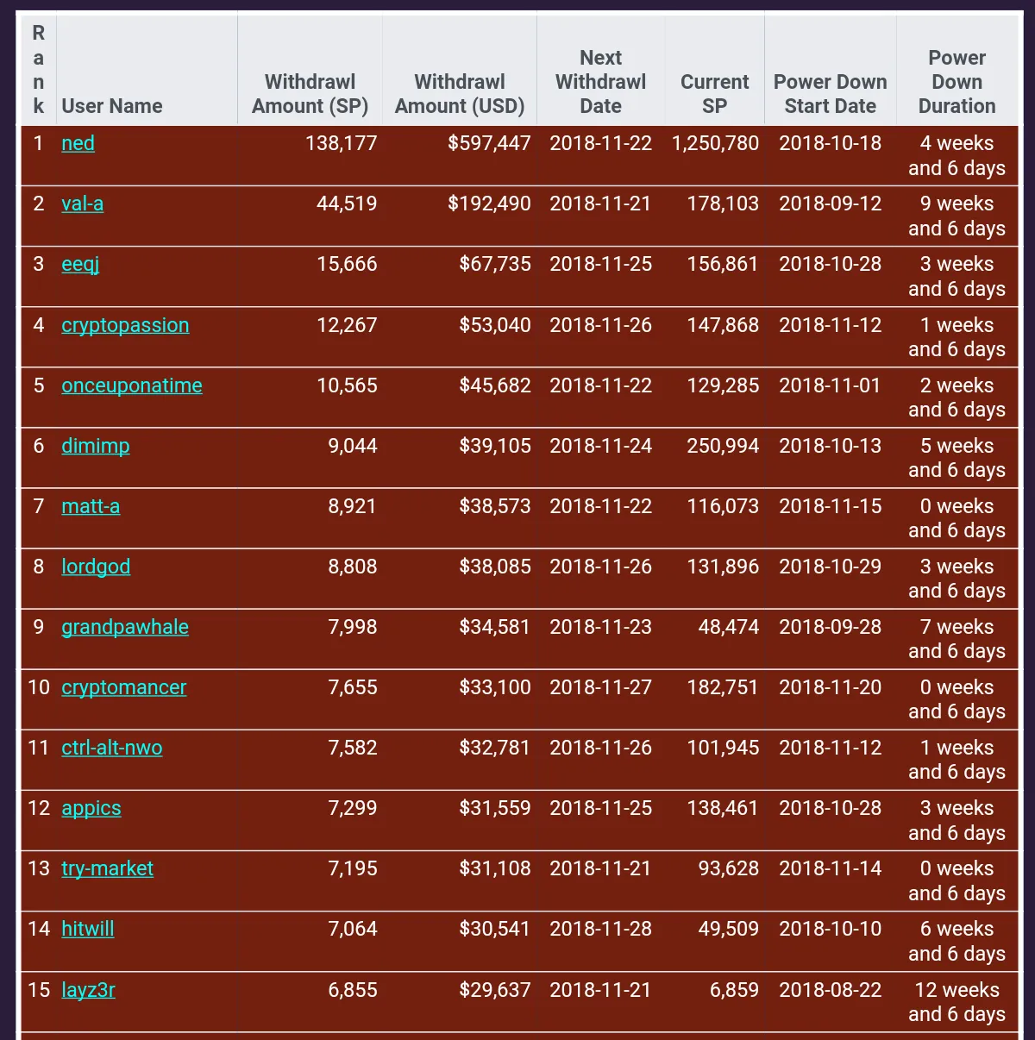Open the cryptomancer link
This screenshot has height=1040, width=1035.
pos(124,688)
